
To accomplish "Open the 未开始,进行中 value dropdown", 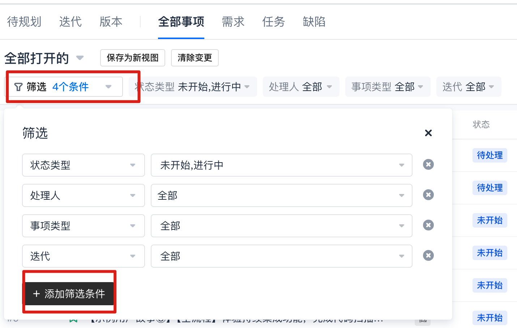I will [281, 165].
